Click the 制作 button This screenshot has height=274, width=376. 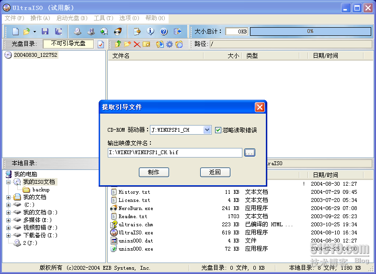[154, 172]
